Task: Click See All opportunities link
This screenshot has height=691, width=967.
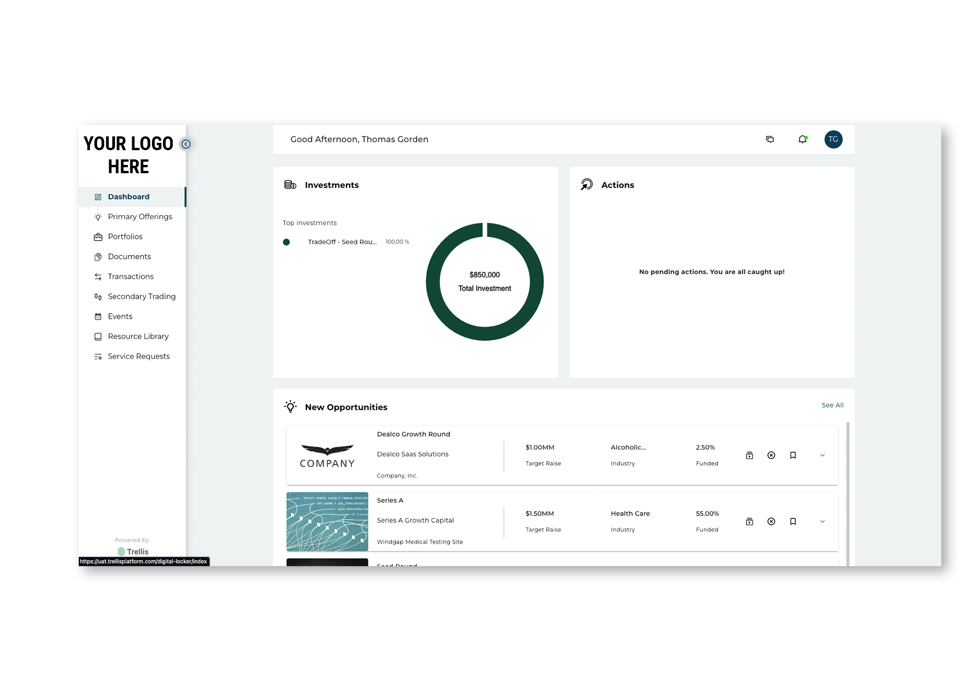Action: (833, 405)
